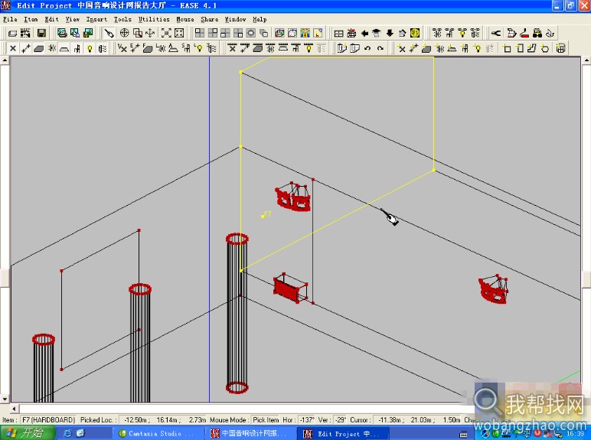Click the cascade windows icon
Image resolution: width=591 pixels, height=440 pixels.
pos(263,33)
